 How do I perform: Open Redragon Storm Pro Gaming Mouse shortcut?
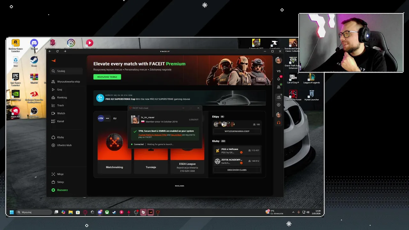point(34,97)
